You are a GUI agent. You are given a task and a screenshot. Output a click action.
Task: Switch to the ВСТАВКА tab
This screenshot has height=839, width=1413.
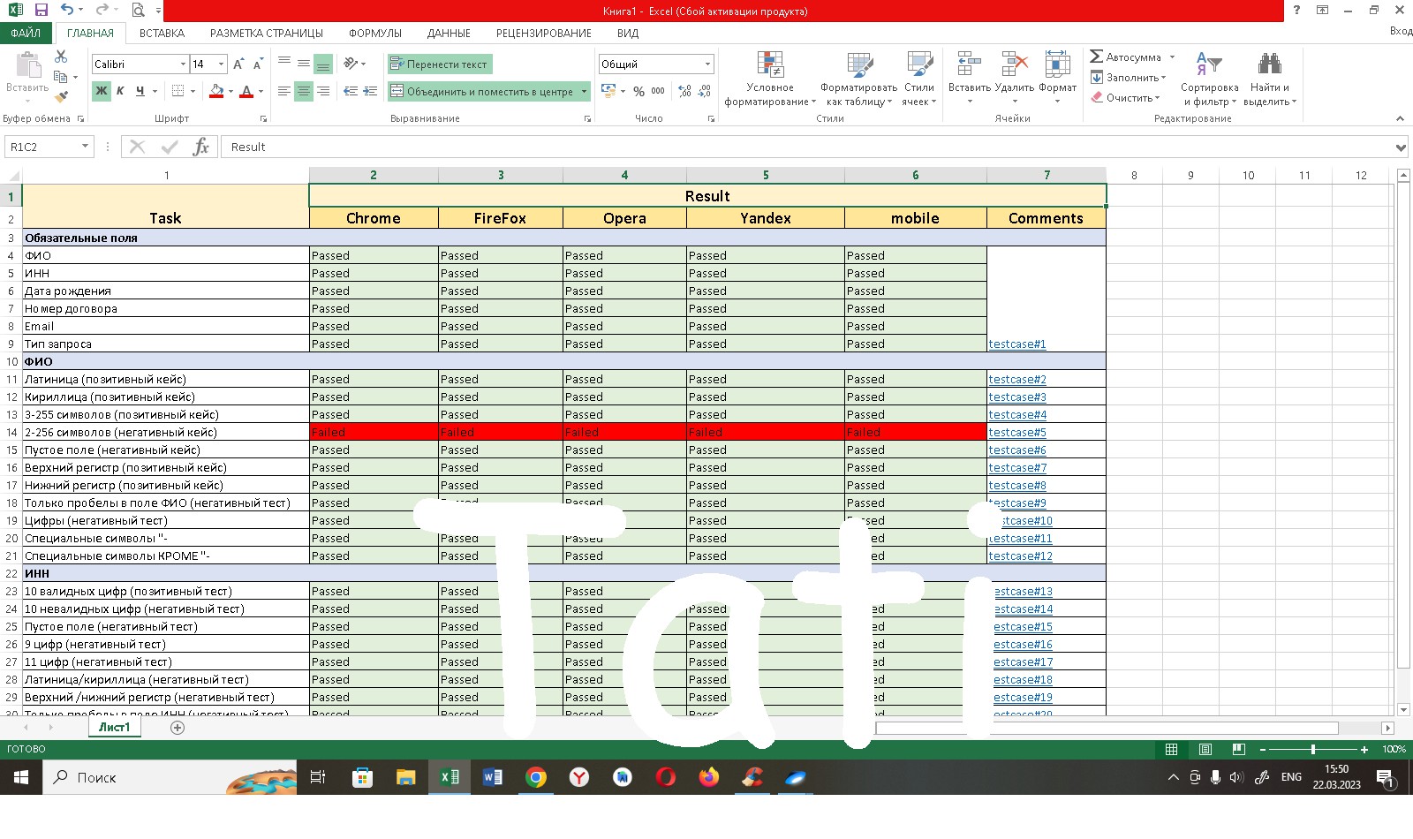162,33
